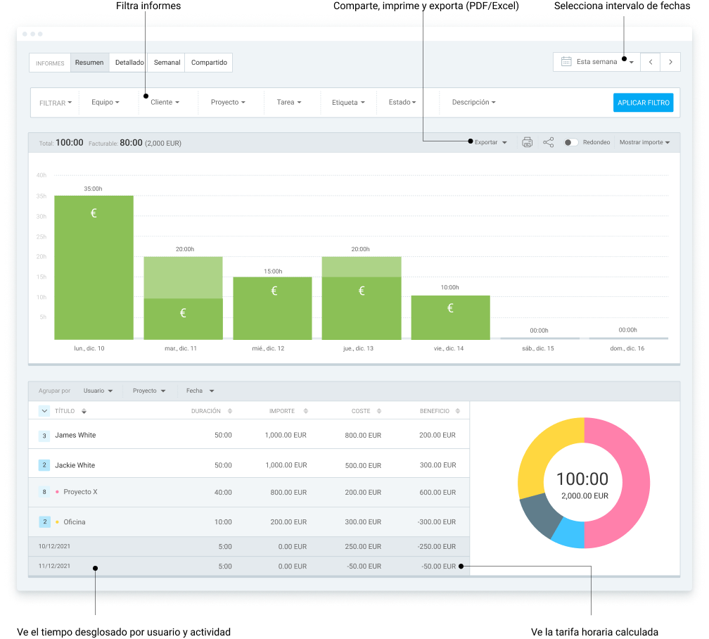709x639 pixels.
Task: Open the Mostrar importe dropdown
Action: (644, 142)
